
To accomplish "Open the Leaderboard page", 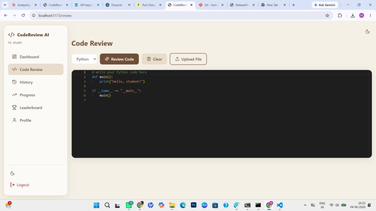I will pyautogui.click(x=35, y=108).
